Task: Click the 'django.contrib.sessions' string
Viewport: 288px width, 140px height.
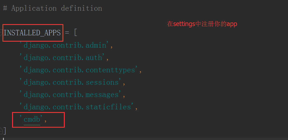Action: click(71, 82)
